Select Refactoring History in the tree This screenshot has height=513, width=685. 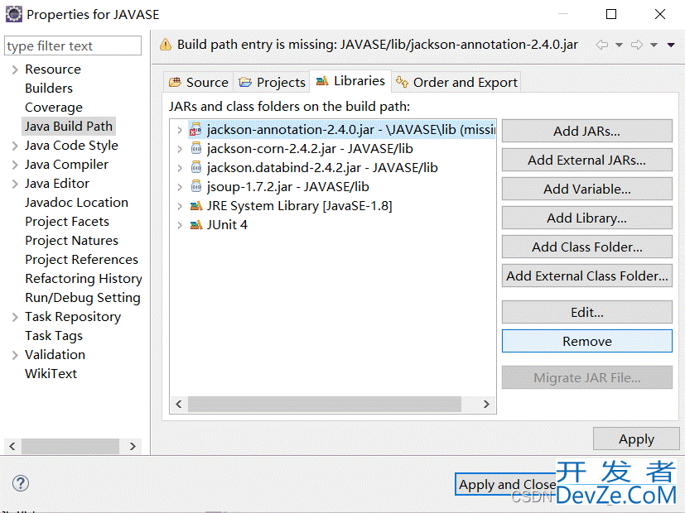point(84,278)
